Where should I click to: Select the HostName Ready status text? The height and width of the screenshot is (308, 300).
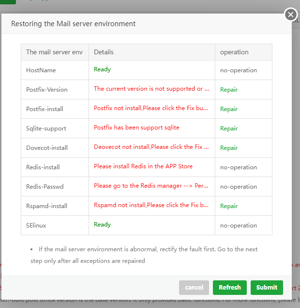(x=102, y=69)
